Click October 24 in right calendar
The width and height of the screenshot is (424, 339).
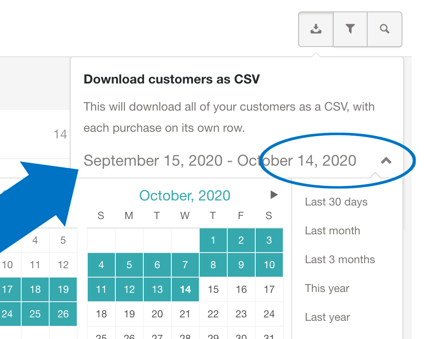pos(269,314)
